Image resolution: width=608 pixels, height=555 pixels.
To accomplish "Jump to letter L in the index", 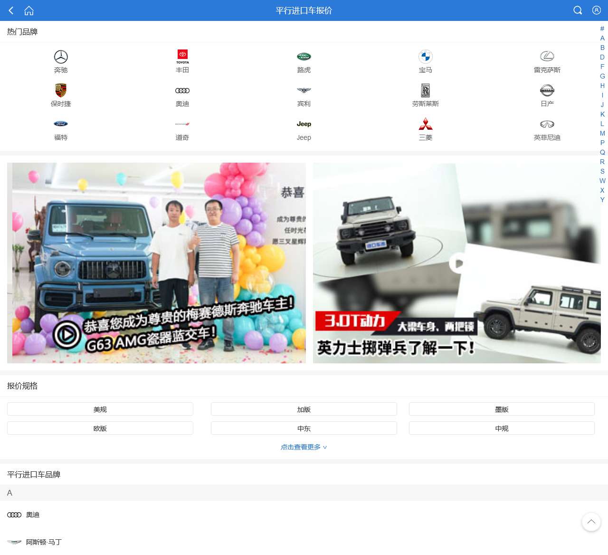I will 602,124.
